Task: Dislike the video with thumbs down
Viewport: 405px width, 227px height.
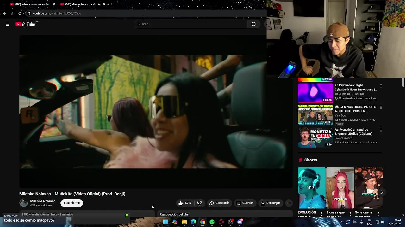Action: point(199,203)
